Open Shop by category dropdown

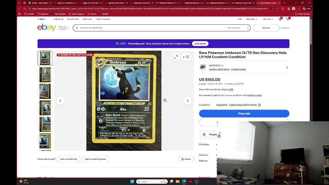(x=64, y=28)
